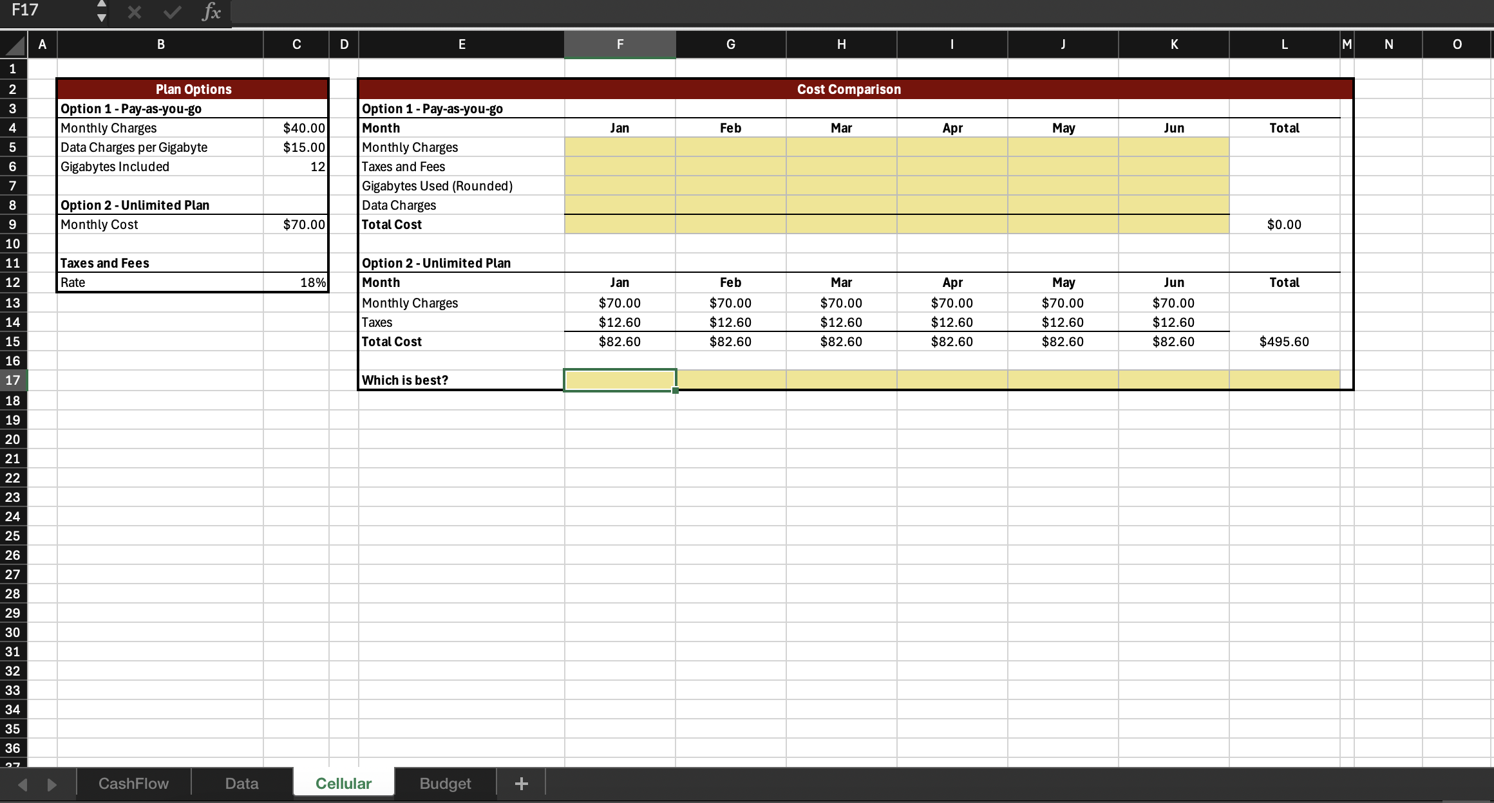Click the $495.60 Total Cost cell

point(1284,342)
